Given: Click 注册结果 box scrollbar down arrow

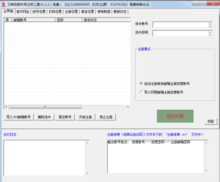Looking at the screenshot, I should point(206,170).
